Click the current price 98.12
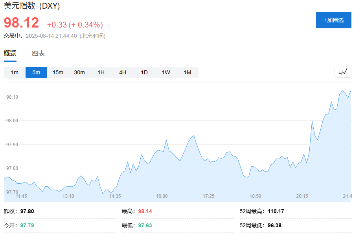The height and width of the screenshot is (234, 353). (x=22, y=23)
